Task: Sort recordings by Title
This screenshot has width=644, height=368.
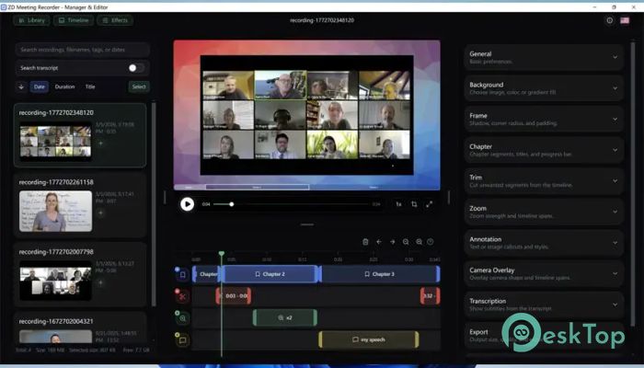Action: click(x=90, y=86)
